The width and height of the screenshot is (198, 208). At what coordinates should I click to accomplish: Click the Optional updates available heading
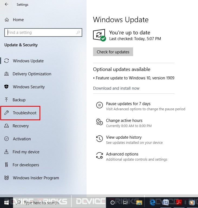[121, 69]
